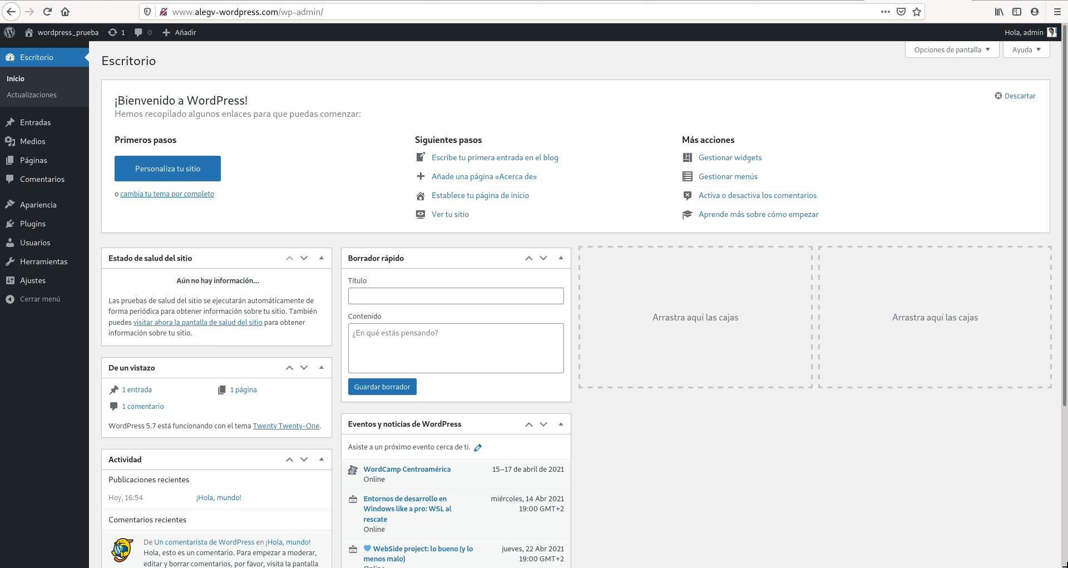Click the WordPress logo in admin bar
Screen dimensions: 1068x568
click(x=9, y=32)
